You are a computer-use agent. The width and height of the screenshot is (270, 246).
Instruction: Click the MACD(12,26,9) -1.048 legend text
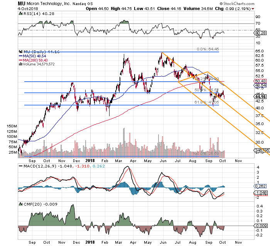coord(48,166)
